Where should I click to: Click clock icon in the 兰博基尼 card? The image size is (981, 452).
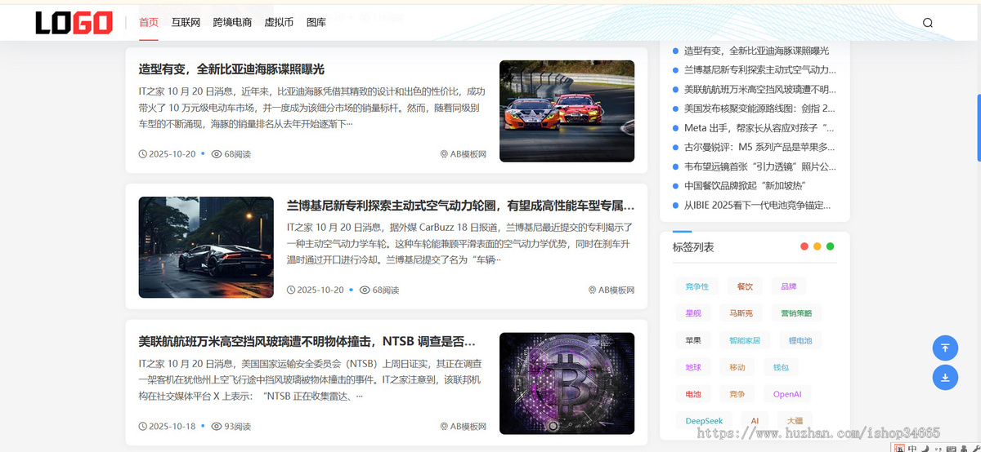tap(291, 290)
